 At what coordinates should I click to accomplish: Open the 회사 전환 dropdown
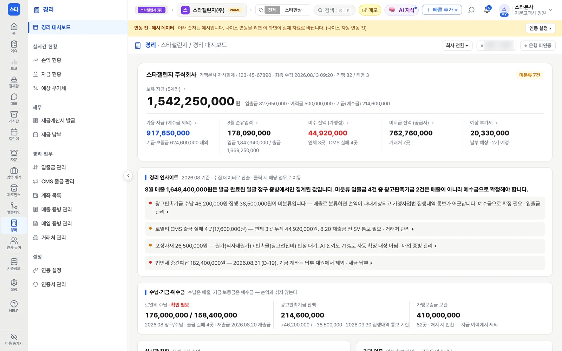[457, 46]
